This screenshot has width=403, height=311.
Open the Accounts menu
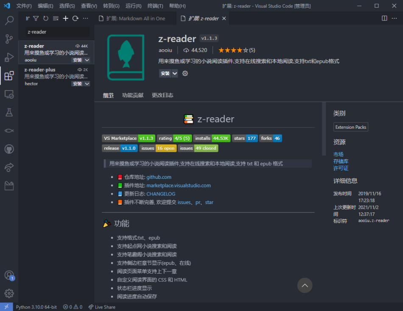9,275
